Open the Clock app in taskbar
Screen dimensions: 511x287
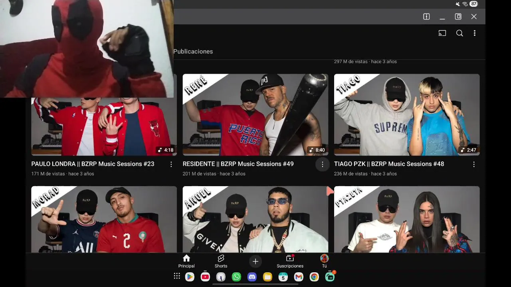(x=221, y=277)
